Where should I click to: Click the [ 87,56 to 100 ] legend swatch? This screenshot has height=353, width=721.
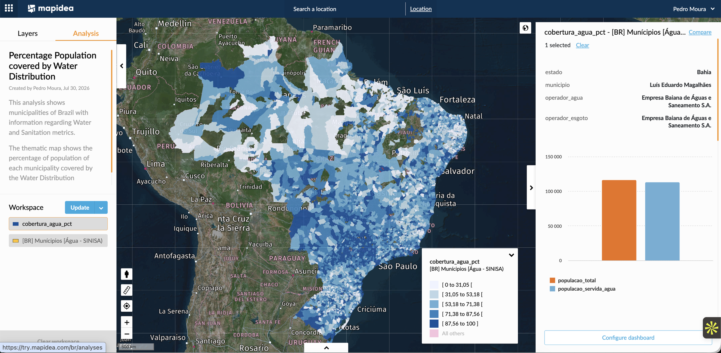434,324
